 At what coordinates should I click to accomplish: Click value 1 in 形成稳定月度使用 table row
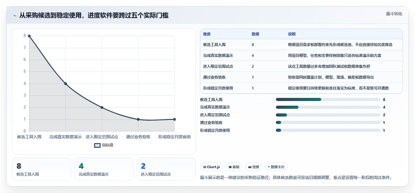click(x=253, y=88)
